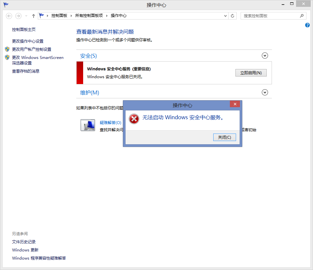This screenshot has width=313, height=270.
Task: Open the address bar dropdown arrow
Action: click(225, 15)
